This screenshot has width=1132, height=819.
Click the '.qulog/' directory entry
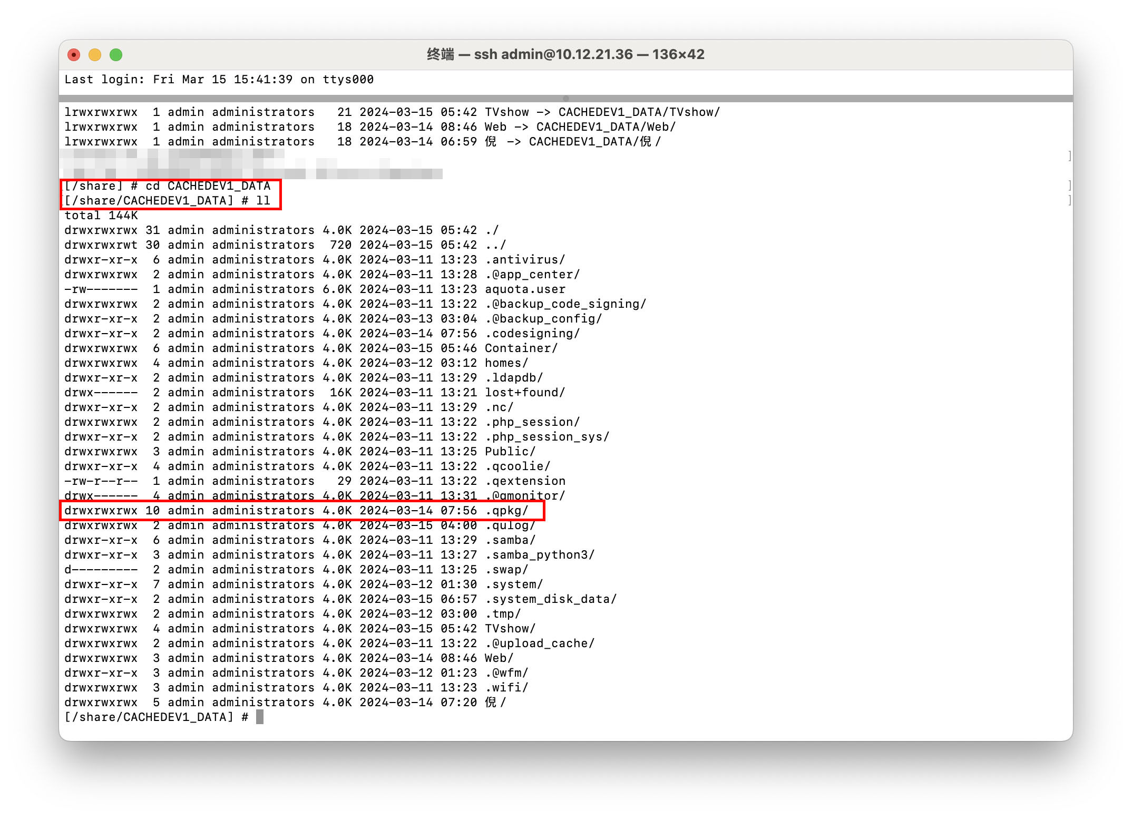(510, 525)
